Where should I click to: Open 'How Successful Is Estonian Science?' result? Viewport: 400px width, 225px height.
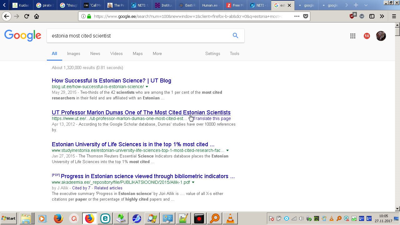click(x=112, y=81)
